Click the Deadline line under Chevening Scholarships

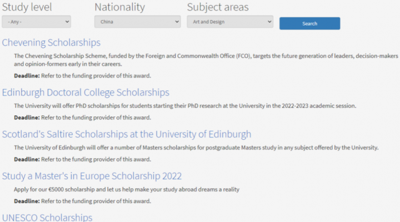82,75
